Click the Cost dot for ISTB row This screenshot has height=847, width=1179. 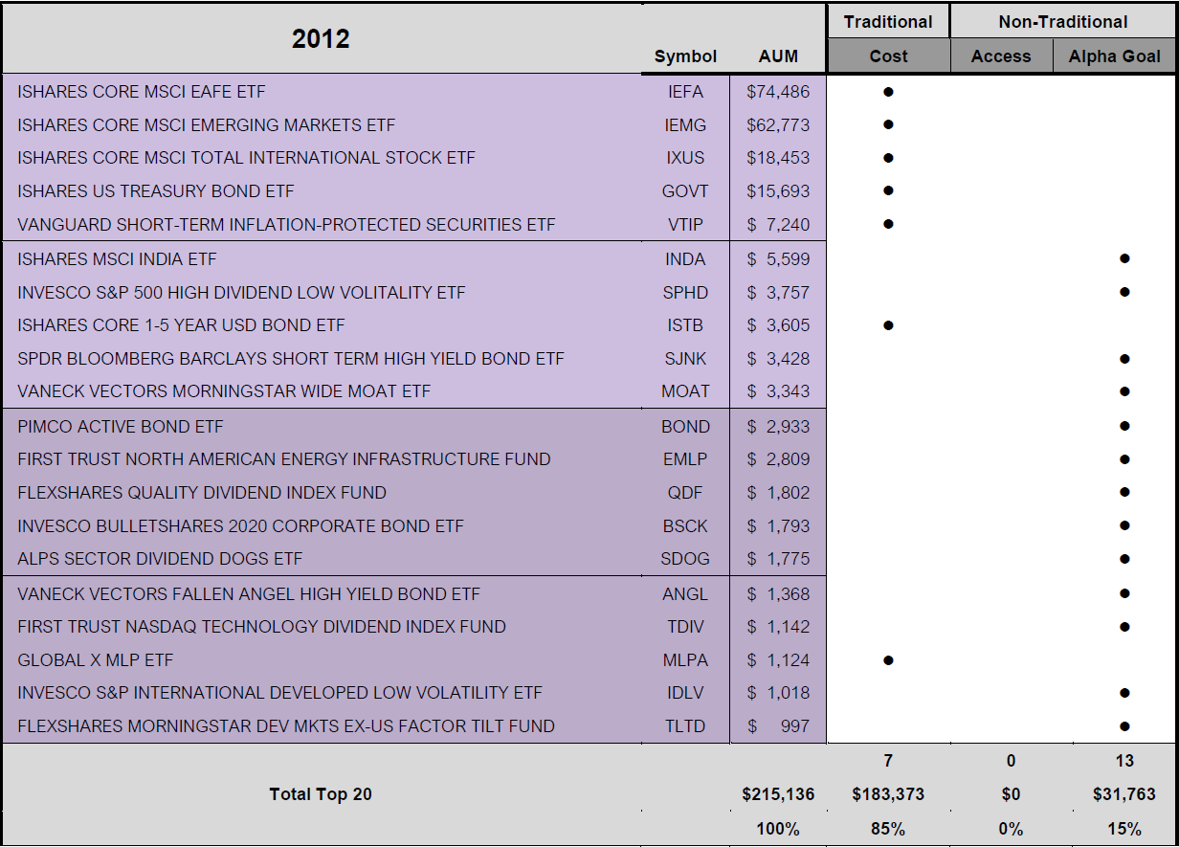pyautogui.click(x=888, y=325)
